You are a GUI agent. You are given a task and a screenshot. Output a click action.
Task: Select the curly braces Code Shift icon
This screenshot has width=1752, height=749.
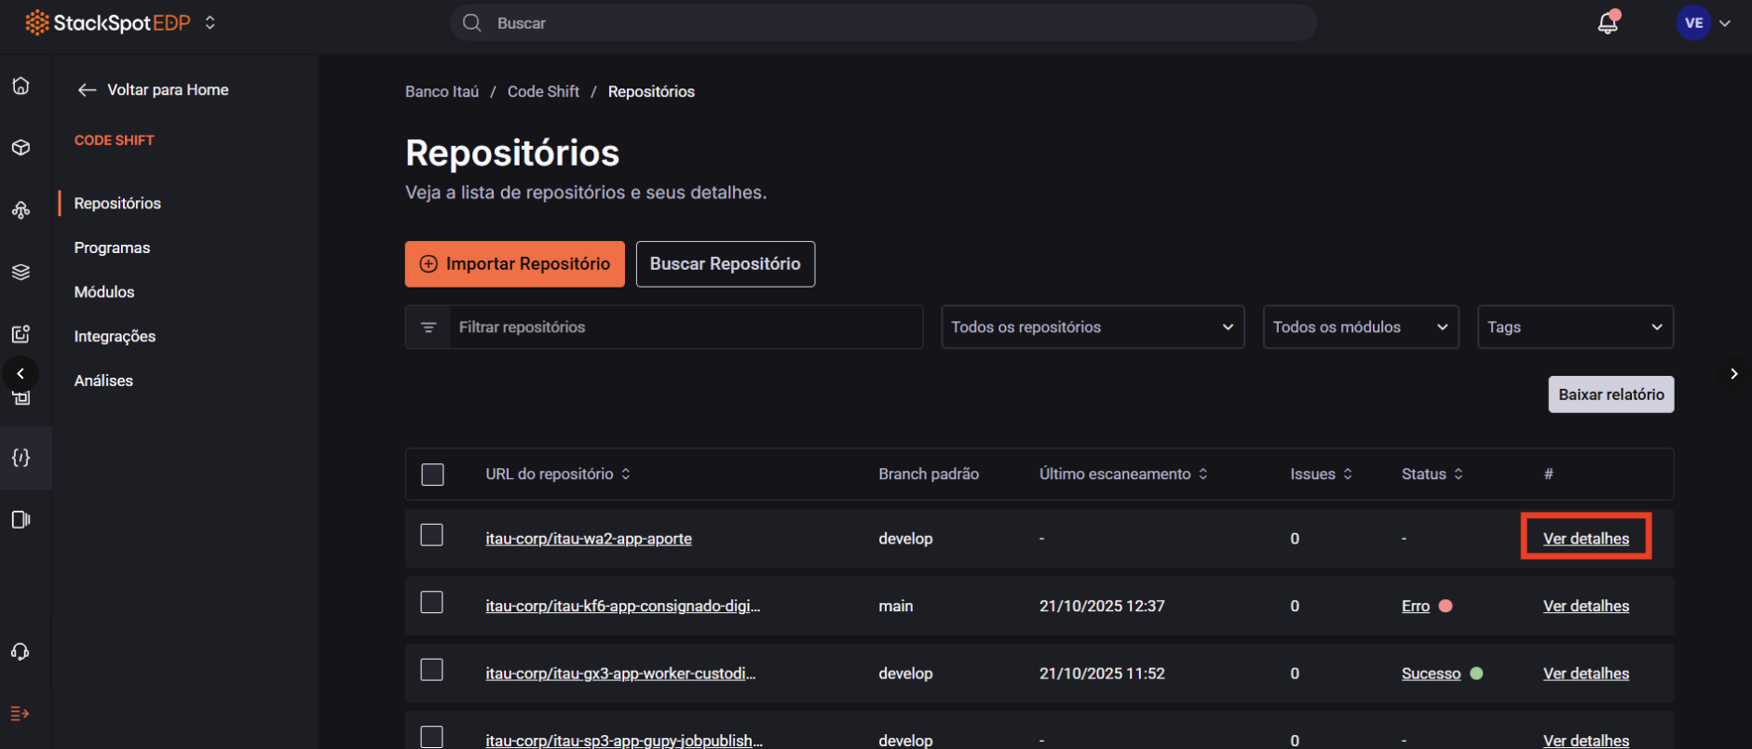pyautogui.click(x=20, y=457)
